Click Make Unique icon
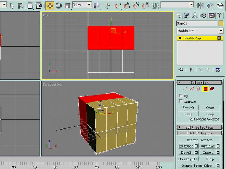The height and width of the screenshot is (169, 226). click(x=201, y=70)
